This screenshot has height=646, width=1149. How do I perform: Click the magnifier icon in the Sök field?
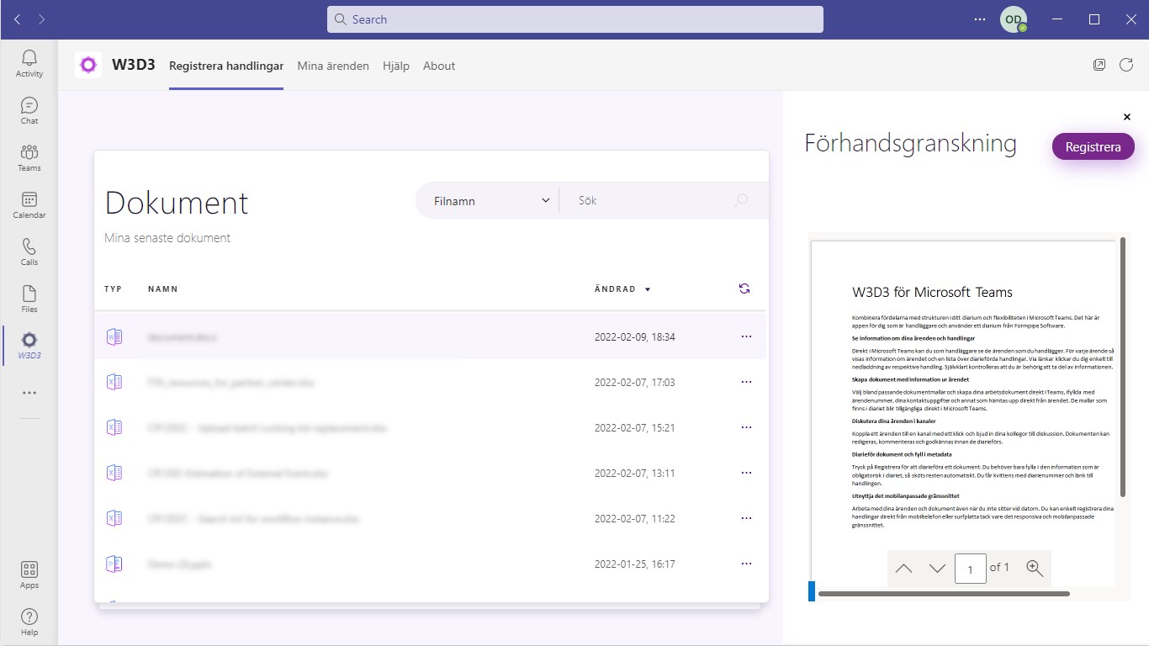click(x=741, y=200)
